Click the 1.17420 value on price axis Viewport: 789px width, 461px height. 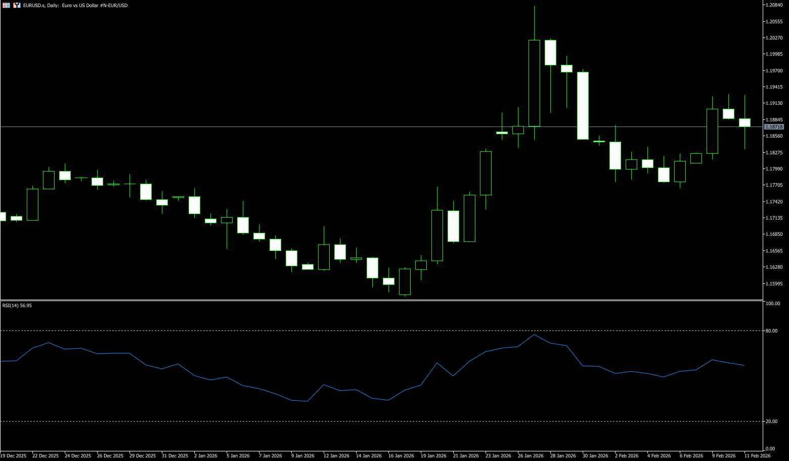774,202
